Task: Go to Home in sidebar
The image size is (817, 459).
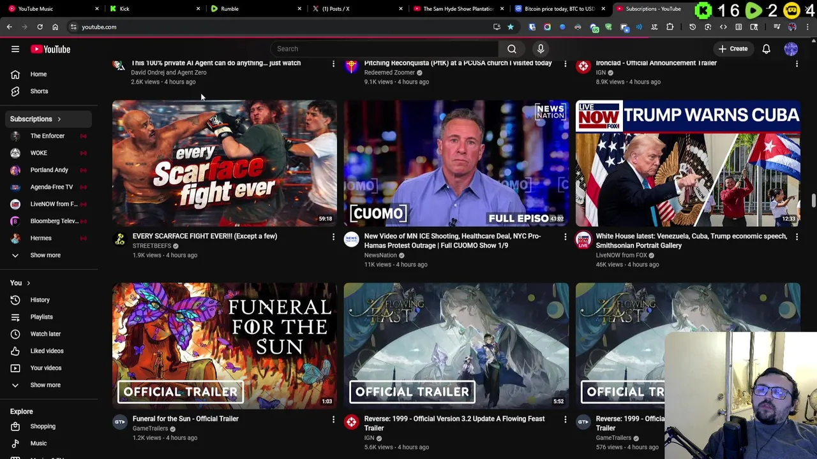Action: (x=48, y=74)
